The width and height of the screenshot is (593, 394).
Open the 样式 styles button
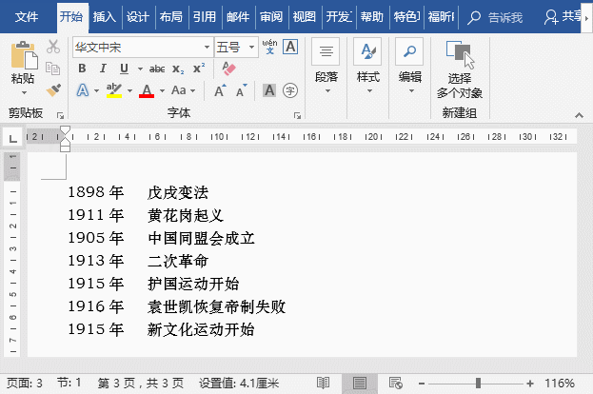coord(368,67)
